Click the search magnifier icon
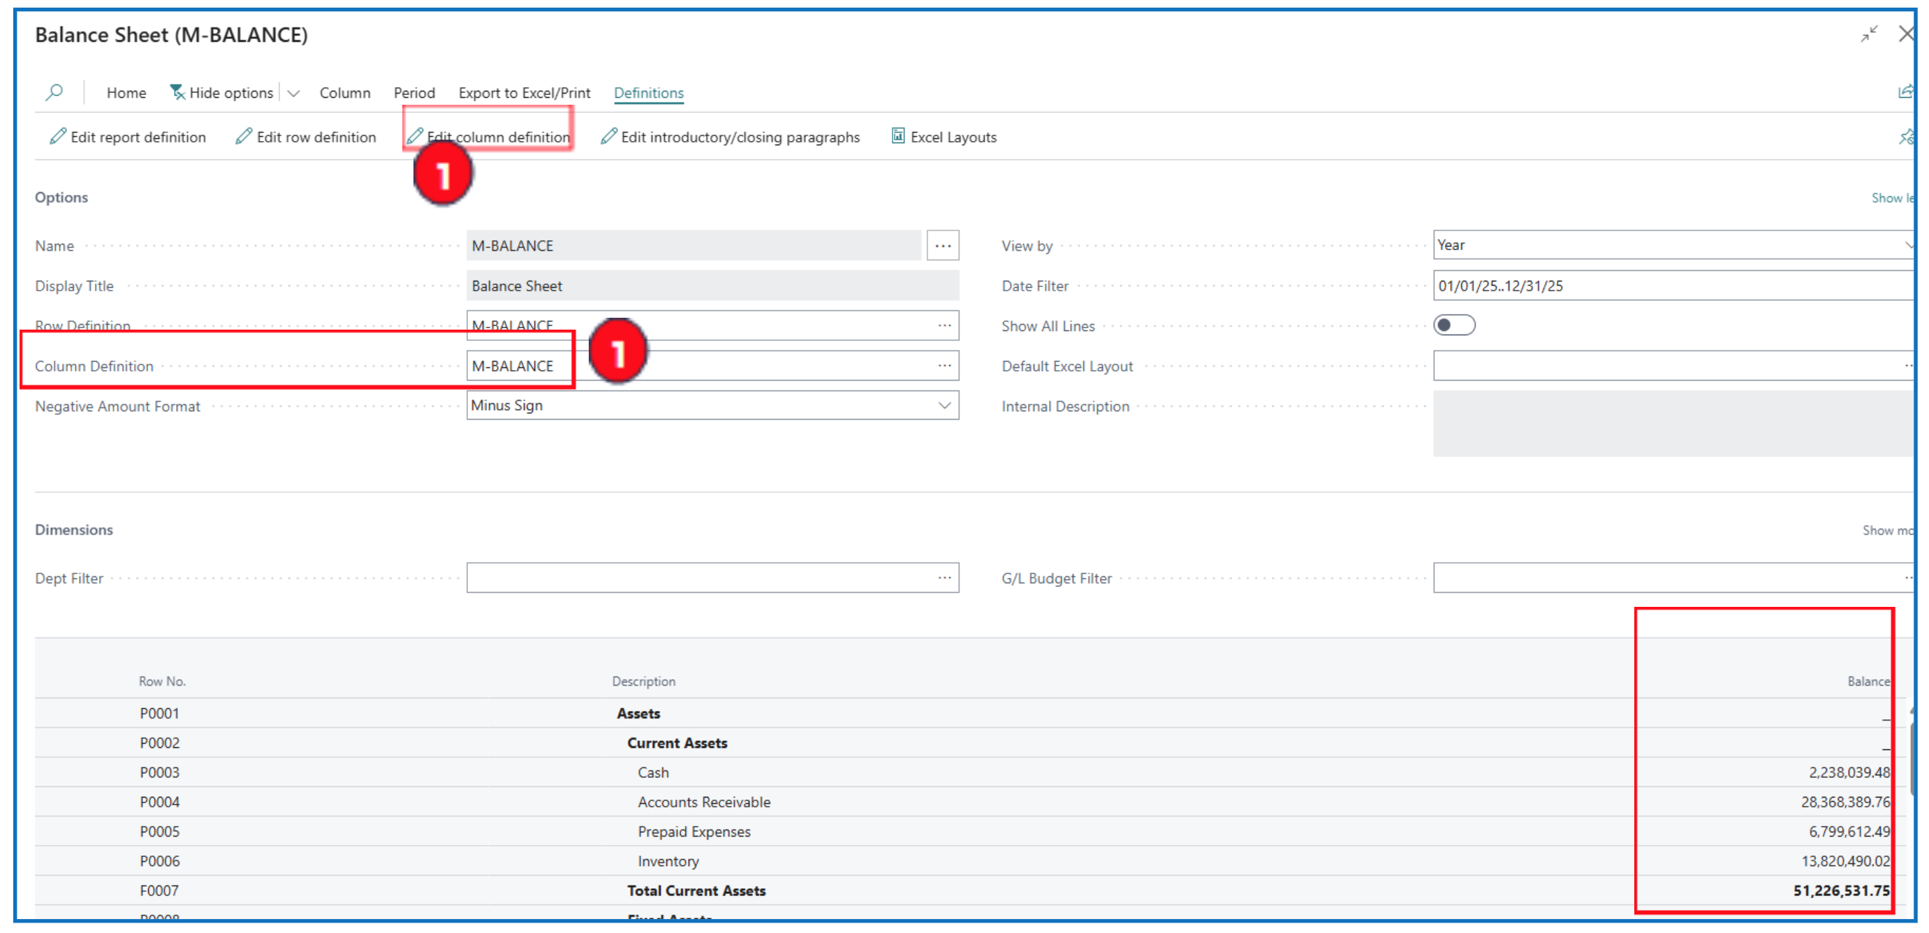This screenshot has width=1929, height=933. [x=54, y=93]
